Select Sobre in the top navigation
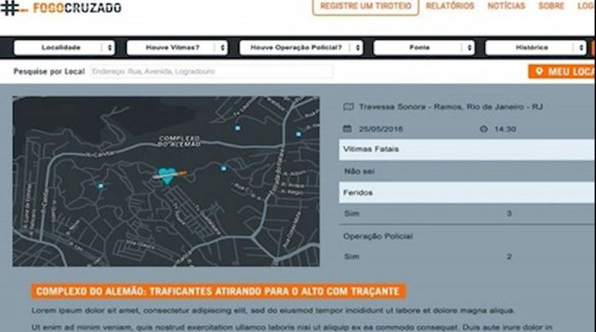This screenshot has width=596, height=332. click(551, 6)
